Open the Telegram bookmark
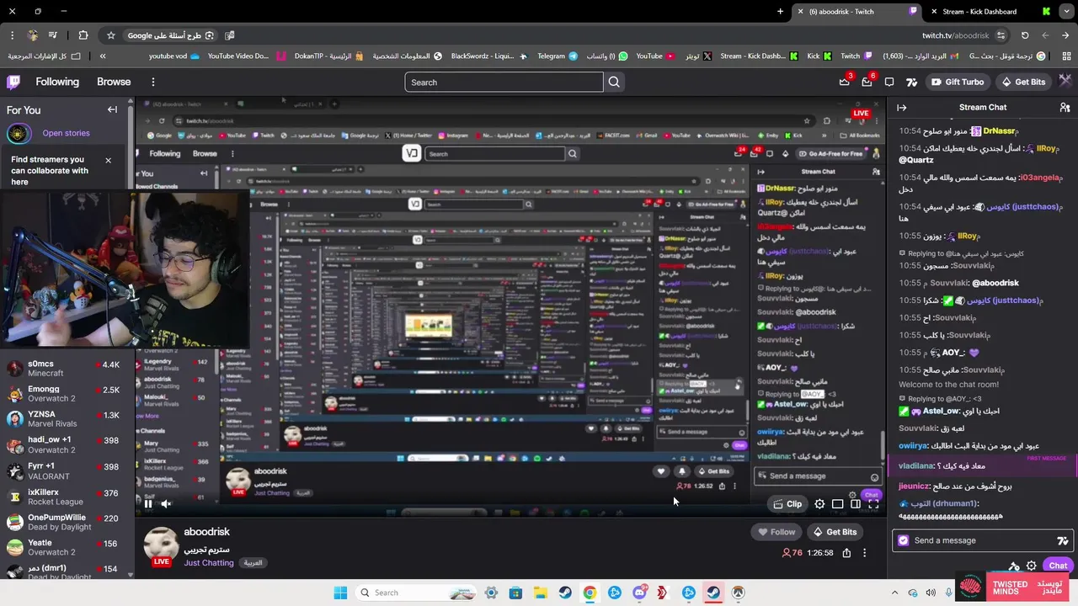1078x606 pixels. (557, 56)
